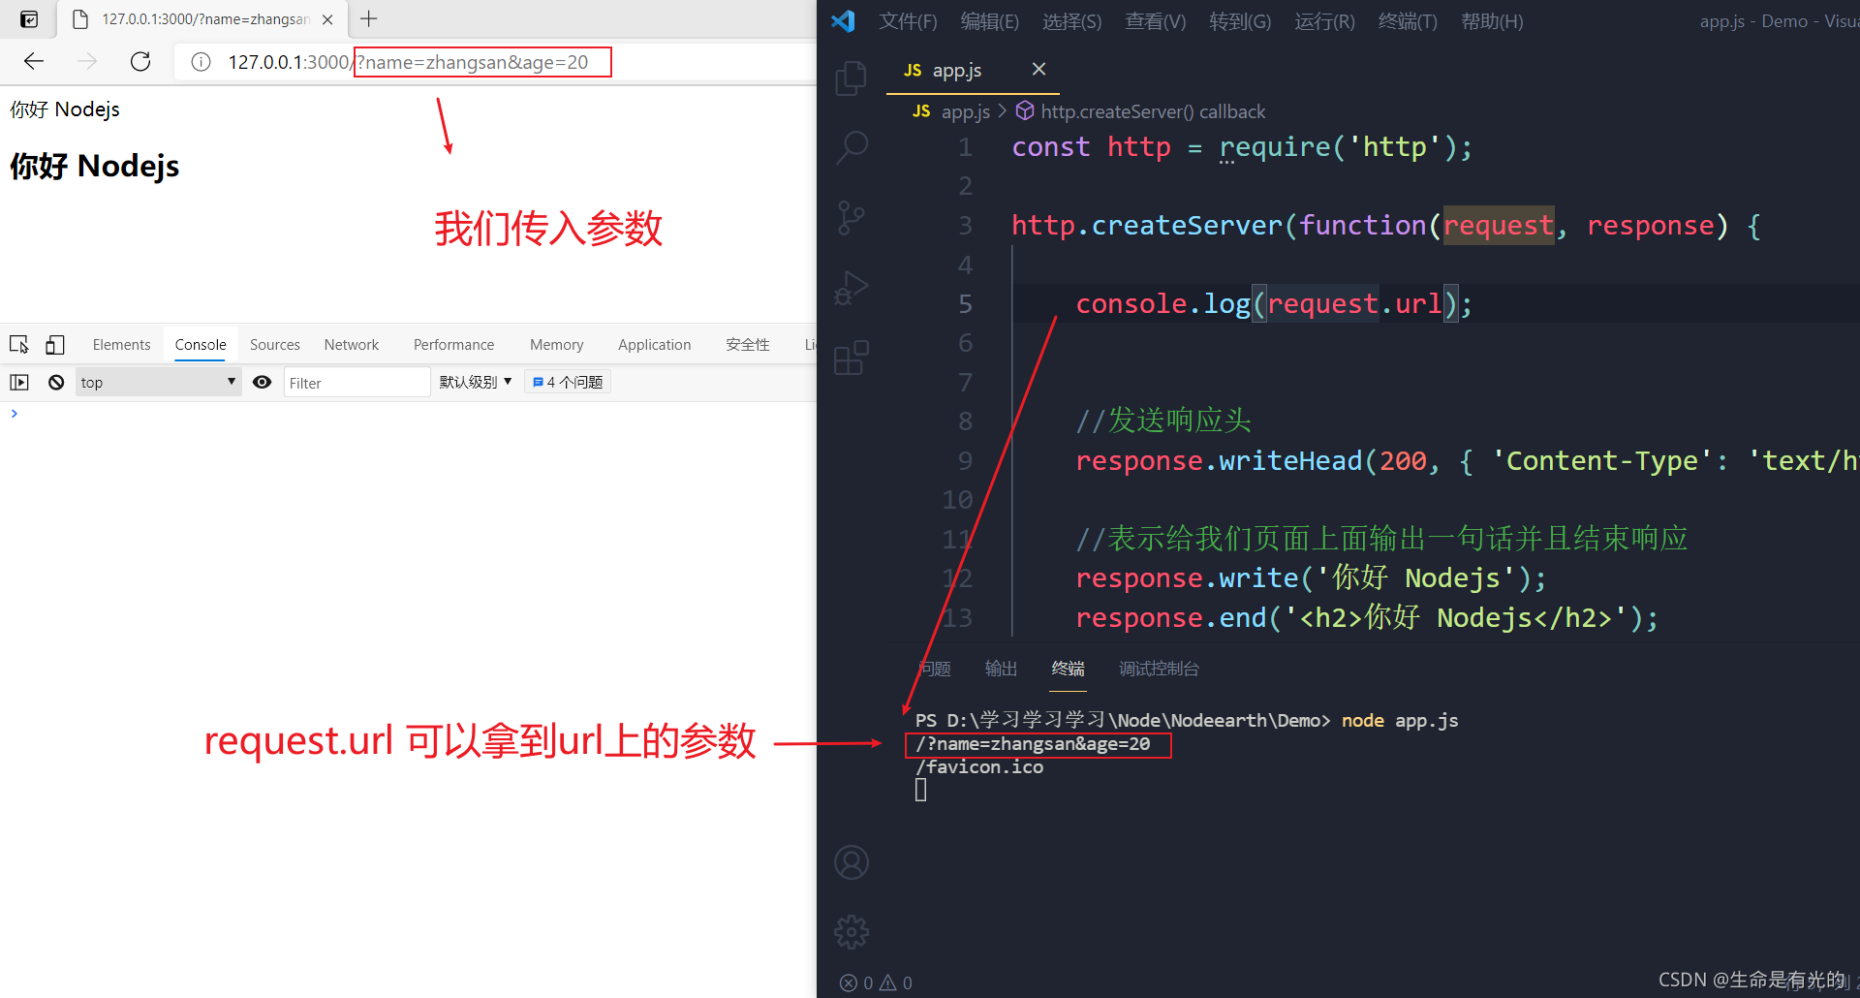
Task: Open new browser tab with plus
Action: pyautogui.click(x=369, y=18)
